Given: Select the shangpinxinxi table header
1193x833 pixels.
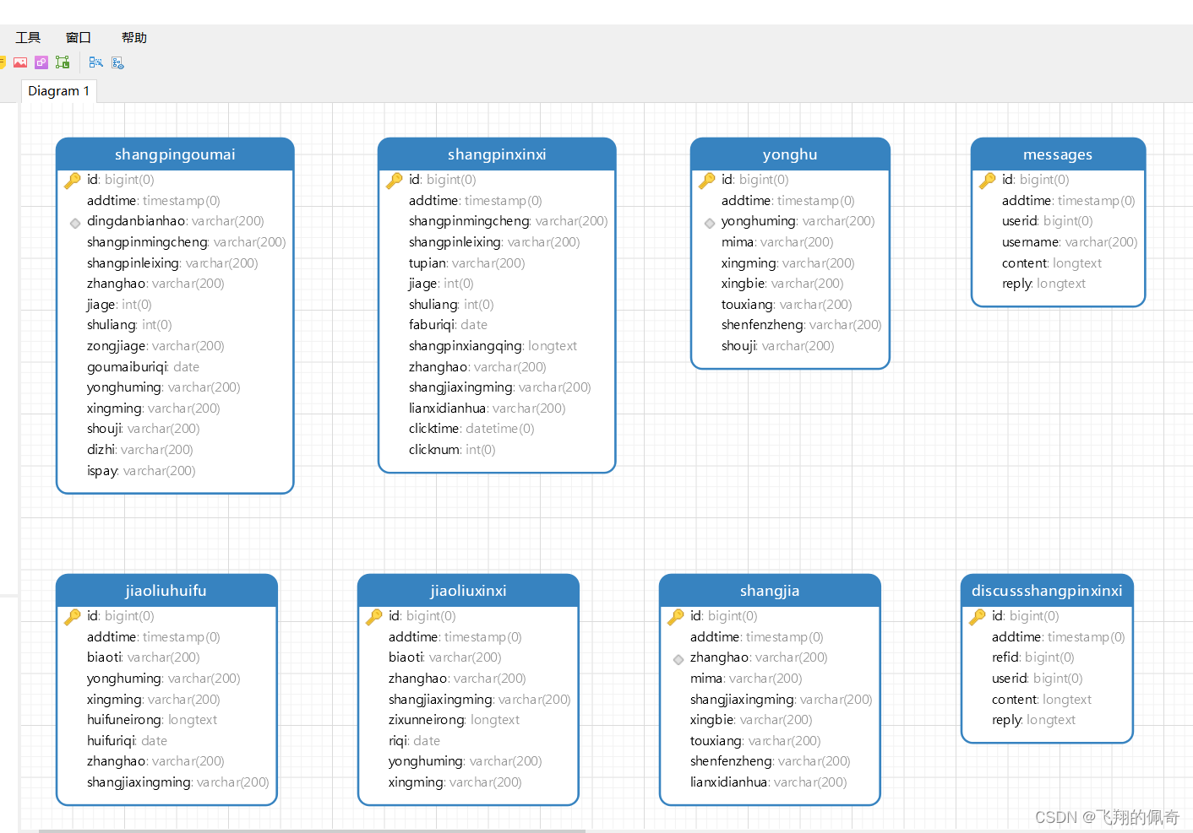Looking at the screenshot, I should point(497,154).
